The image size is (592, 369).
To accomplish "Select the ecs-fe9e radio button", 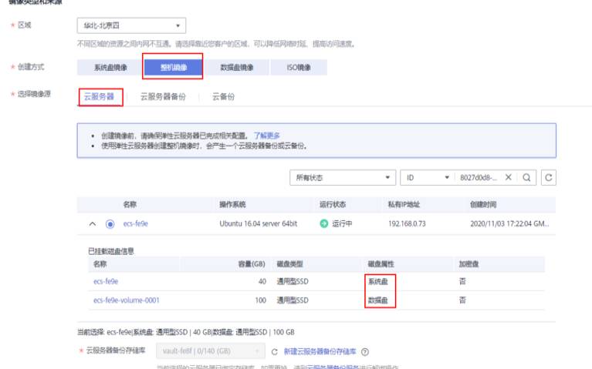I will (x=110, y=224).
